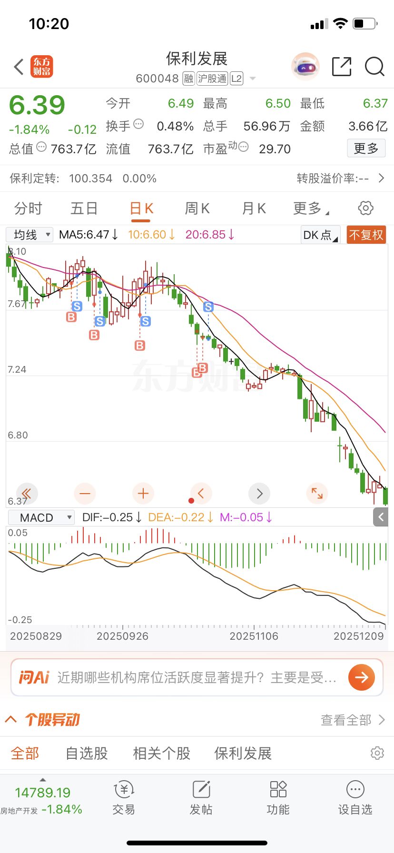The width and height of the screenshot is (394, 853).
Task: Tap the 转股溢价率 label
Action: [333, 179]
